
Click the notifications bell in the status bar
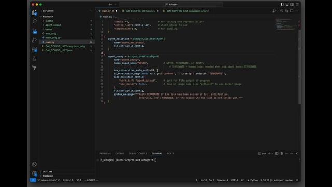pyautogui.click(x=297, y=180)
